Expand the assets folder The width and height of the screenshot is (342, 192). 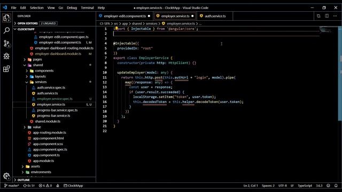(35, 166)
